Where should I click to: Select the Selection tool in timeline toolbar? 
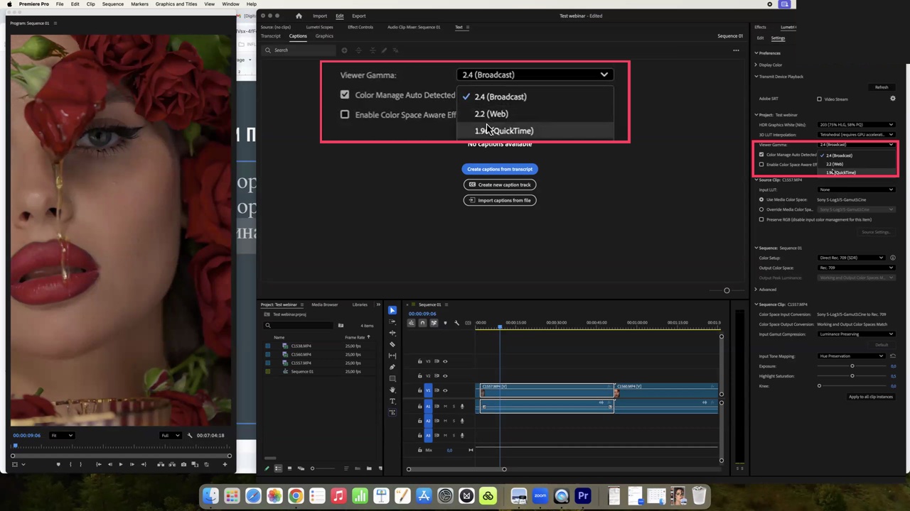pyautogui.click(x=392, y=310)
